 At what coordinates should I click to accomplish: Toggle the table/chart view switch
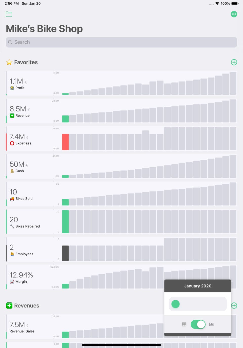pyautogui.click(x=198, y=324)
